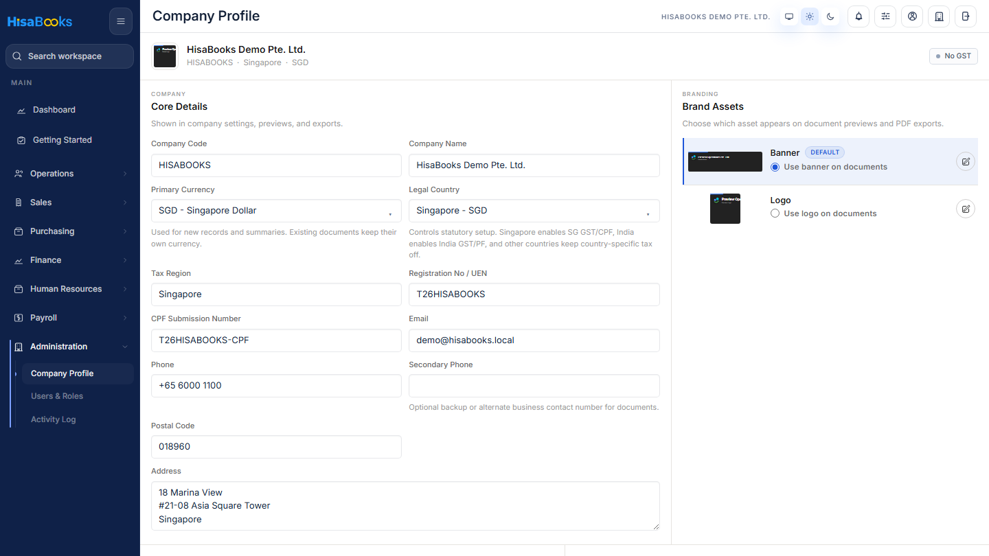The image size is (989, 556).
Task: Click the Search workspace field
Action: tap(69, 56)
